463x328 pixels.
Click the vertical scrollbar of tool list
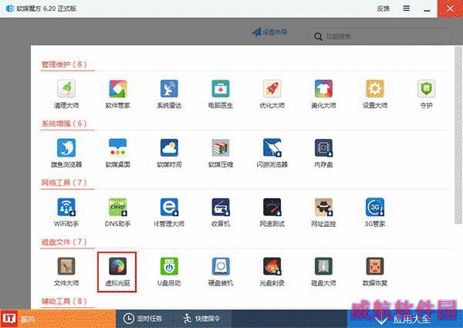pos(458,135)
